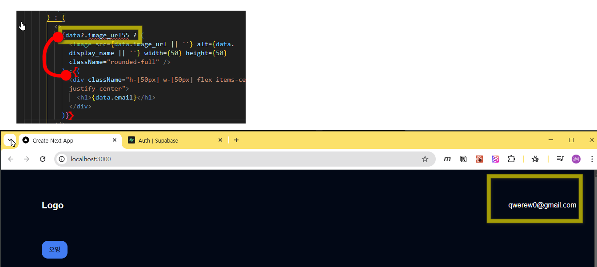Click the italic 'm' extension icon
Viewport: 597px width, 267px height.
(447, 159)
